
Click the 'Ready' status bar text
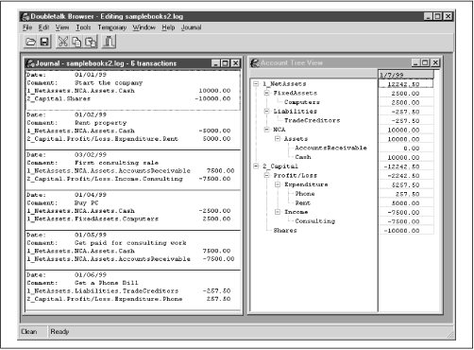tap(59, 332)
